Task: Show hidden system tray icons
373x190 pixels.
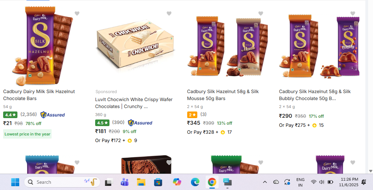Action: (265, 182)
